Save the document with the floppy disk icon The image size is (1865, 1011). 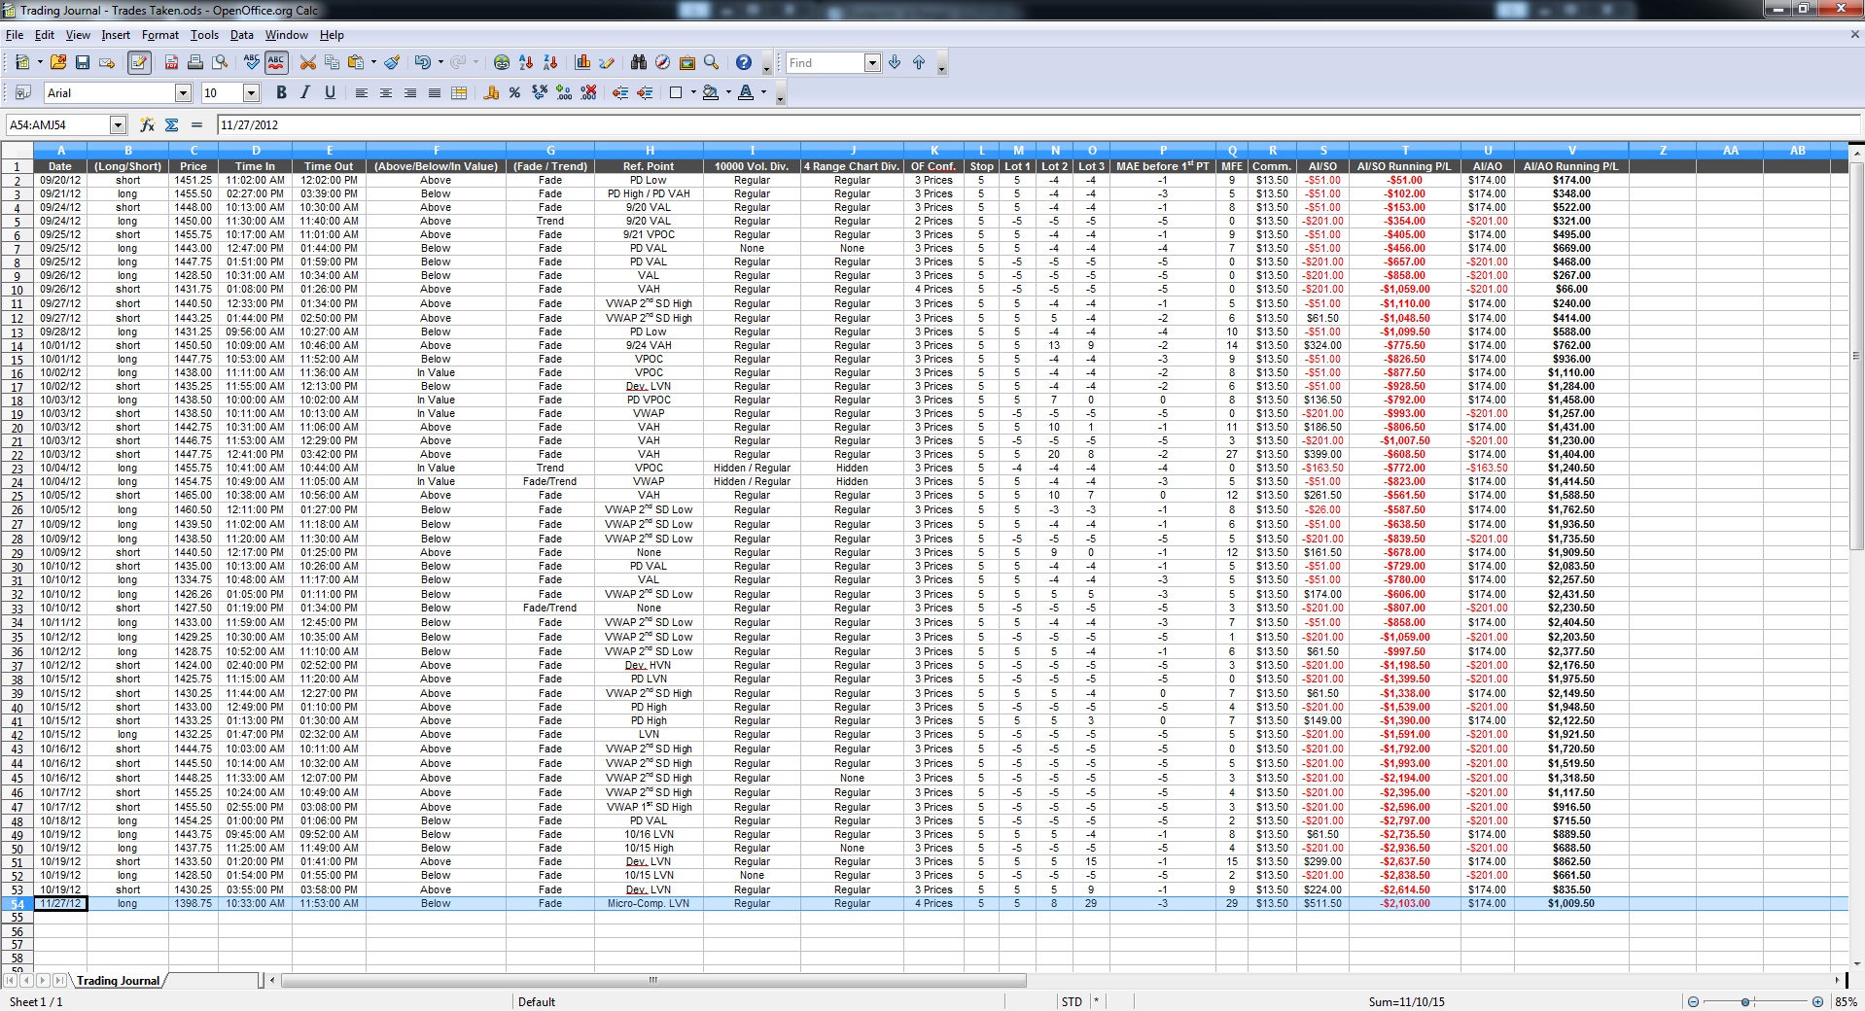(x=83, y=62)
